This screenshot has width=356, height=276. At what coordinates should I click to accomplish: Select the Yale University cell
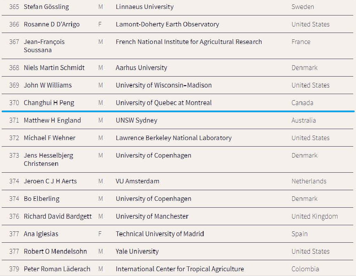137,251
